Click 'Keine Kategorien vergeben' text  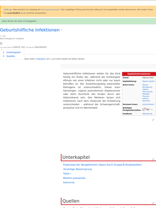12,38
